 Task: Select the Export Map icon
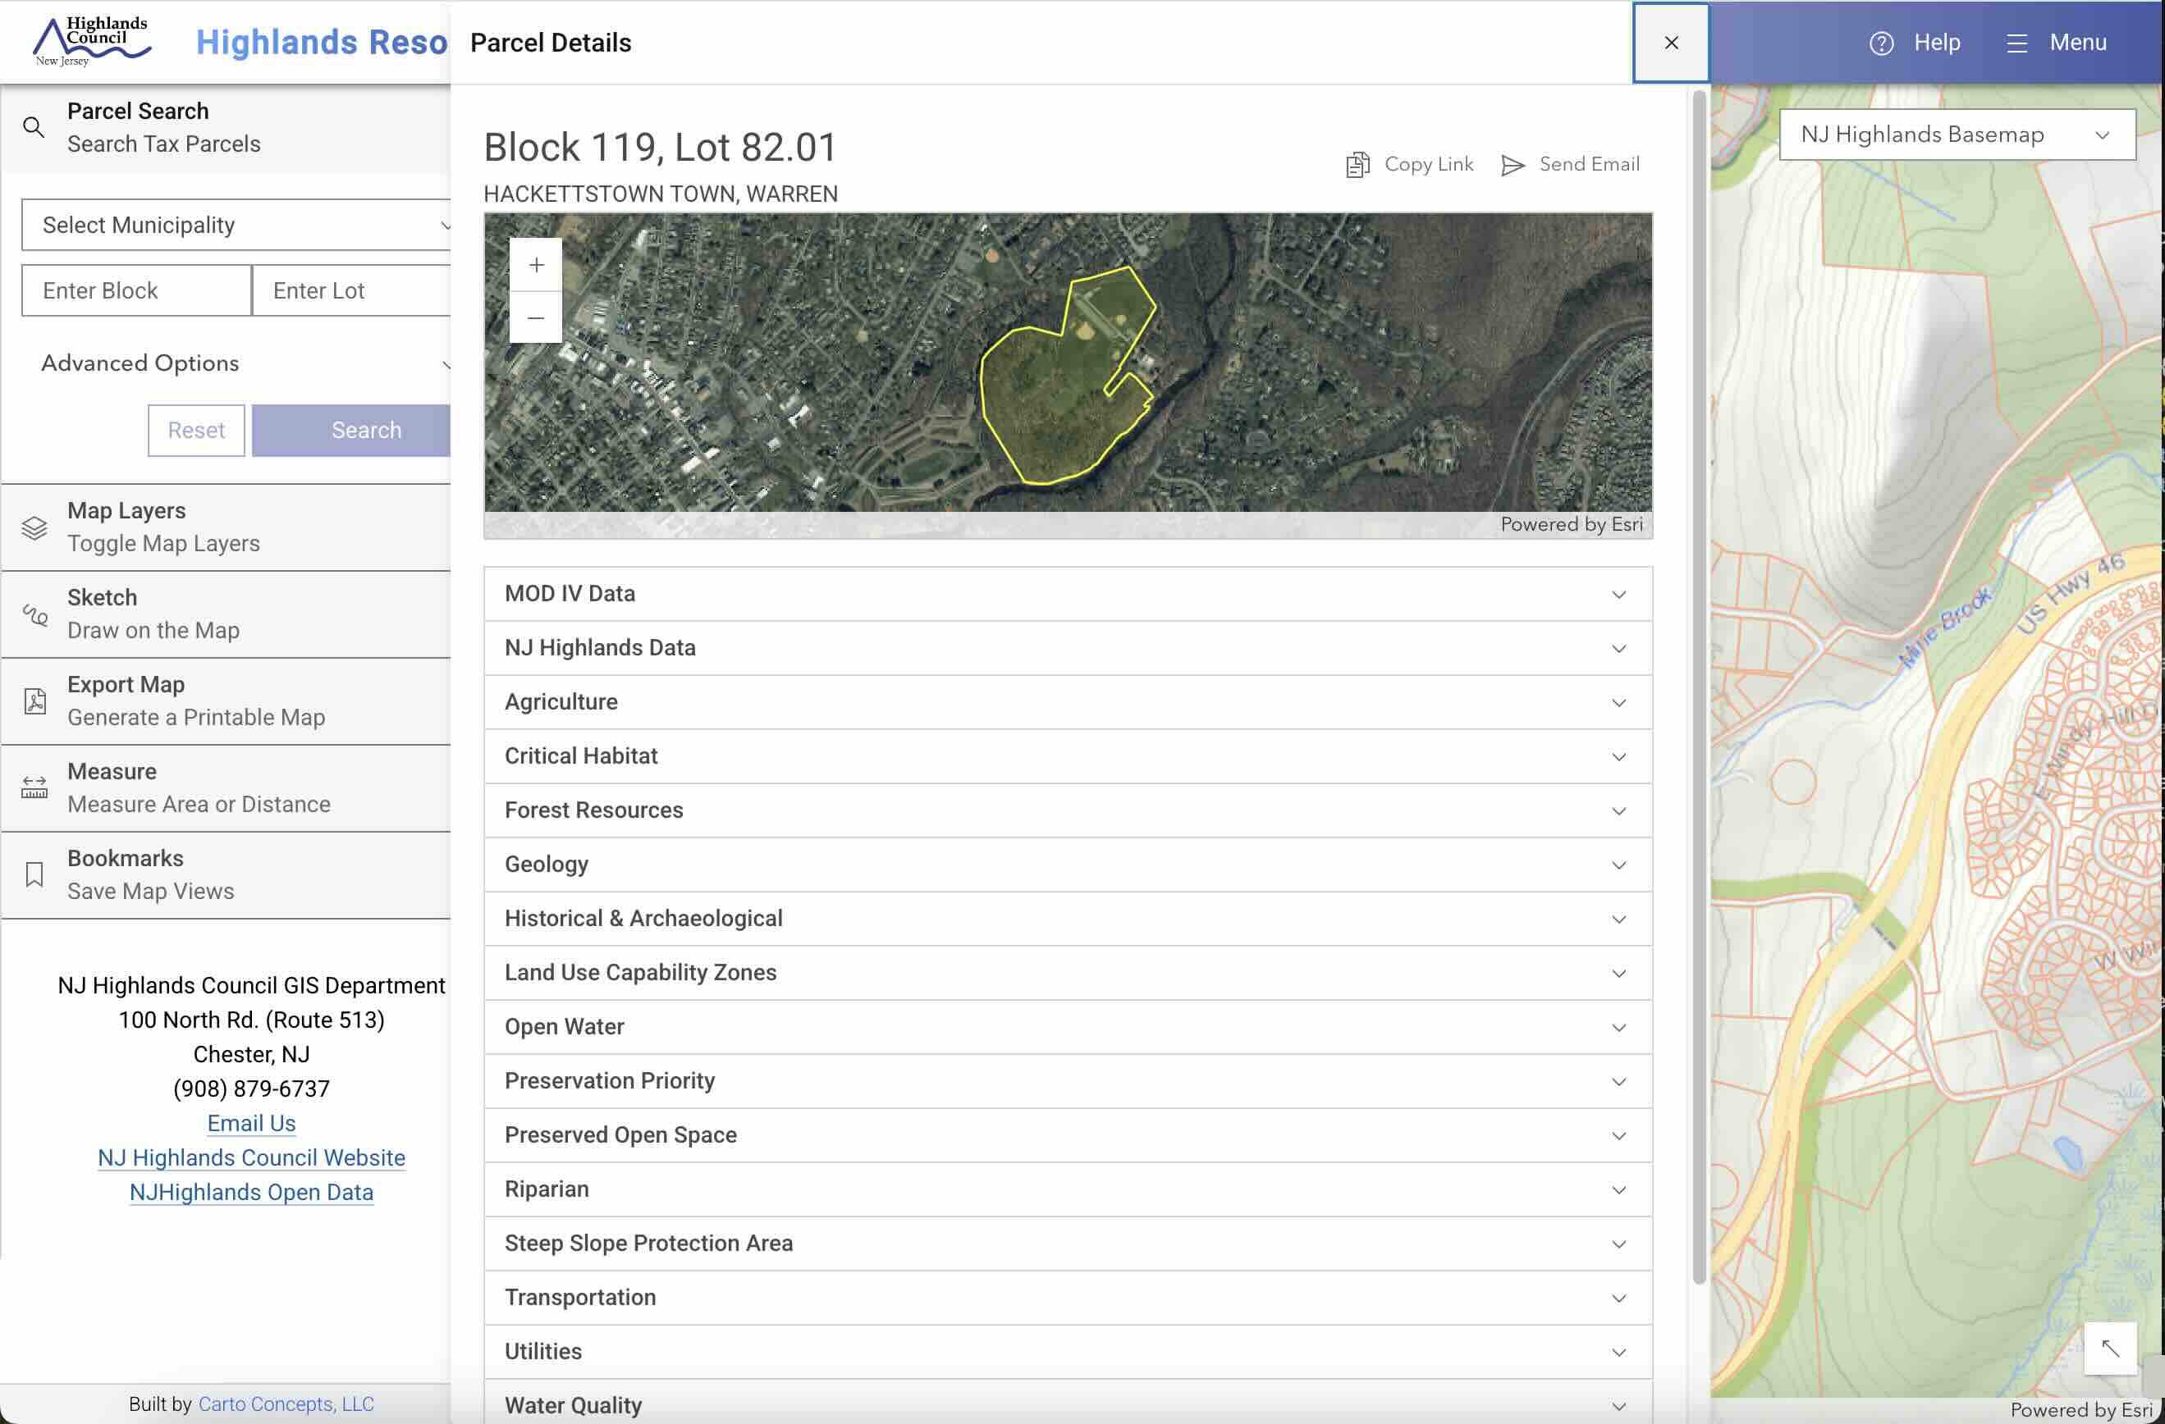(34, 701)
